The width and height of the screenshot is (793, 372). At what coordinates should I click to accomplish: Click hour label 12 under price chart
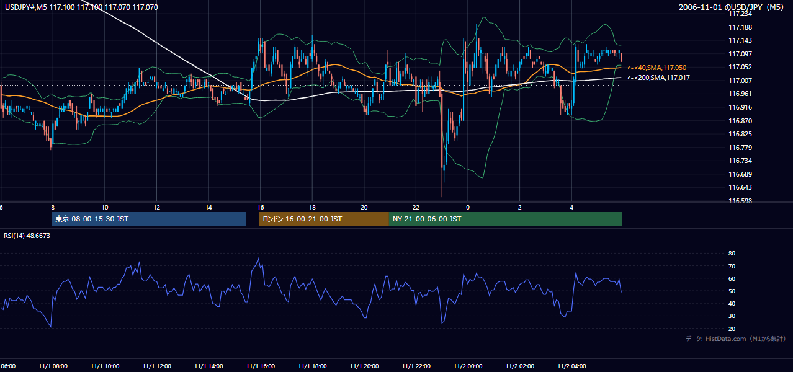(156, 207)
